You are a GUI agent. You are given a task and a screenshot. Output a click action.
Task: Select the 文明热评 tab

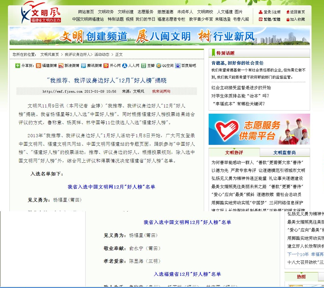pyautogui.click(x=234, y=153)
